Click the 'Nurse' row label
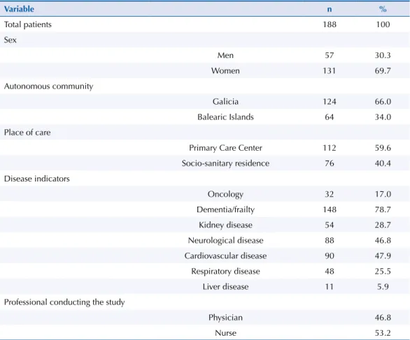The width and height of the screenshot is (410, 340). (225, 333)
